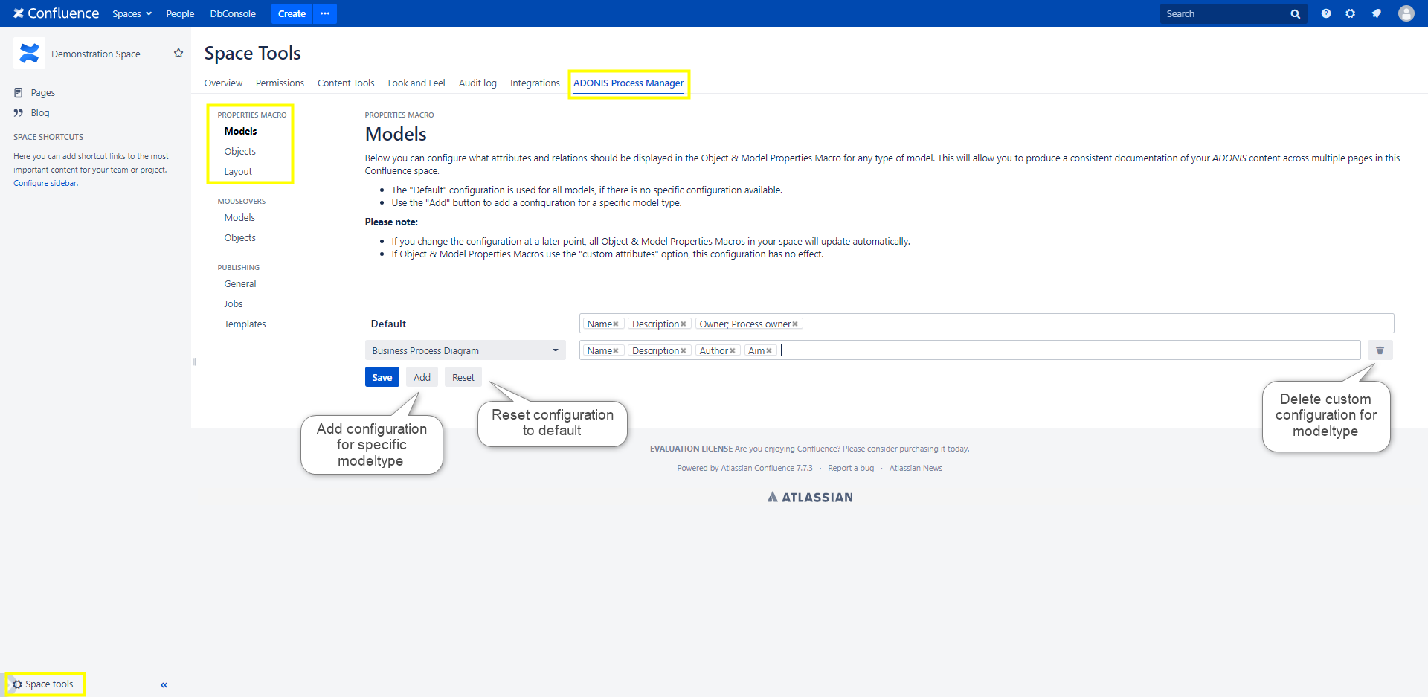The image size is (1428, 697).
Task: Switch to the Overview tab
Action: 223,83
